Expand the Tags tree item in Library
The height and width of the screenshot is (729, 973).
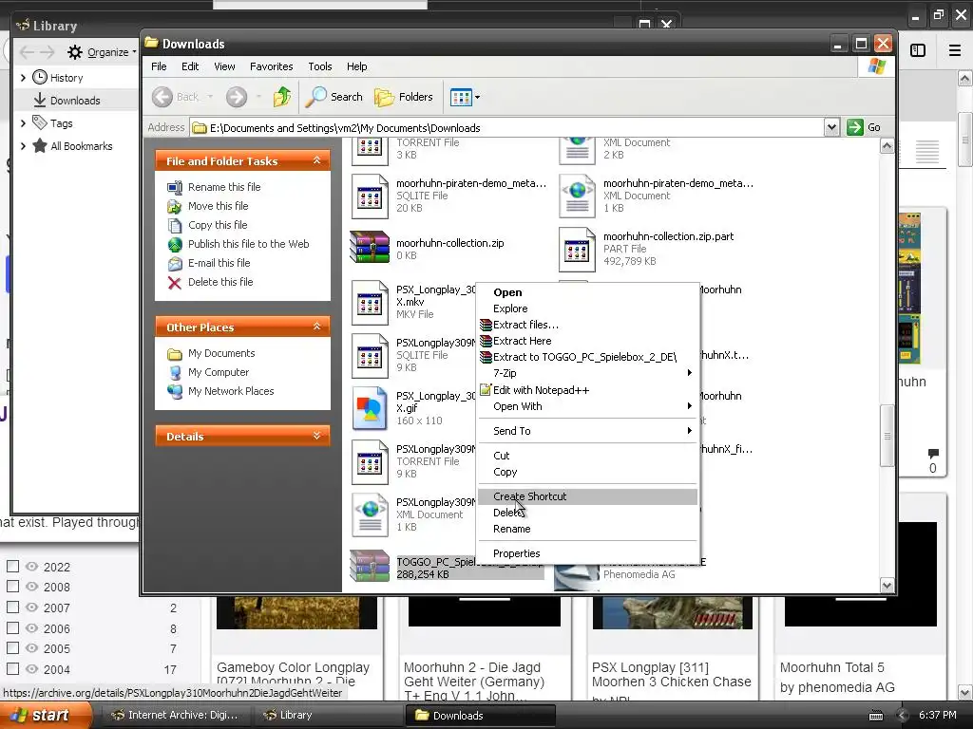tap(23, 123)
